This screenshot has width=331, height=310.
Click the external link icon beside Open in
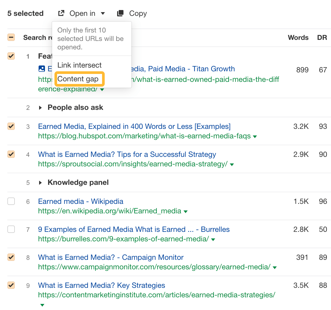click(61, 13)
